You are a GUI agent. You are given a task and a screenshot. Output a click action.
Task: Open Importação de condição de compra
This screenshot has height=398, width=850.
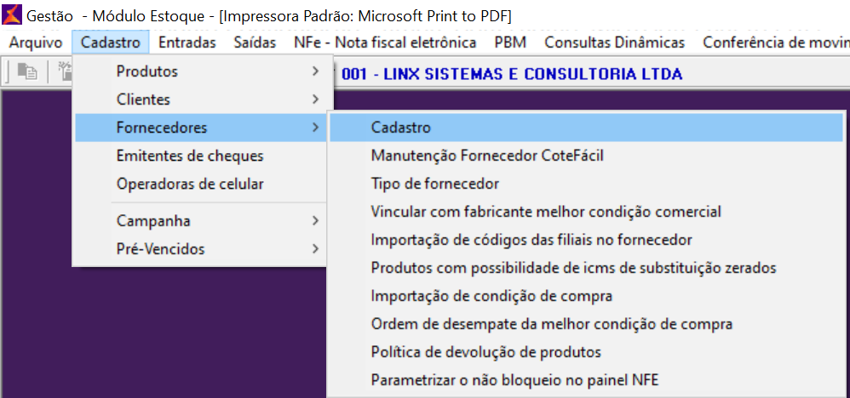pyautogui.click(x=491, y=296)
